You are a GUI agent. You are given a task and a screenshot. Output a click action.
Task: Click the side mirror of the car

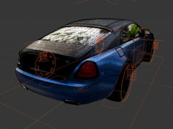[147, 32]
